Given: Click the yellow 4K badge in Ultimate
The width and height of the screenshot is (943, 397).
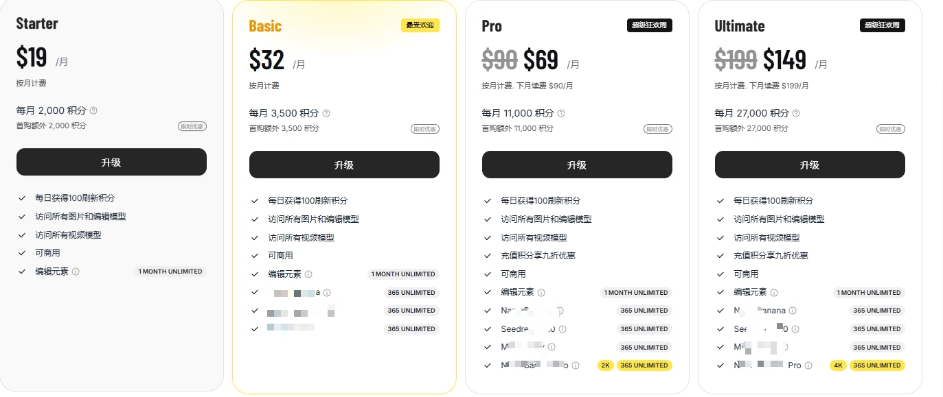Looking at the screenshot, I should click(838, 365).
